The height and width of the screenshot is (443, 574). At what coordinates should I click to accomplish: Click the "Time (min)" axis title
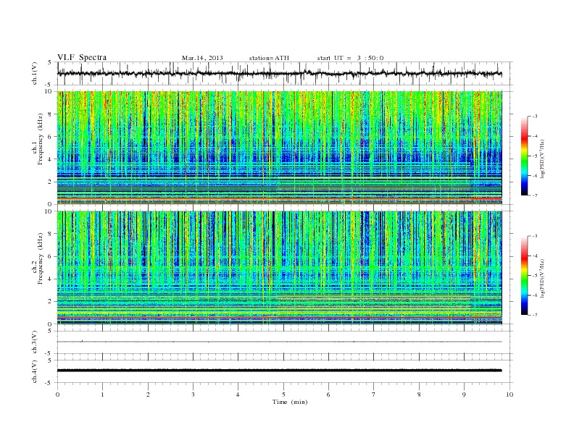point(290,402)
